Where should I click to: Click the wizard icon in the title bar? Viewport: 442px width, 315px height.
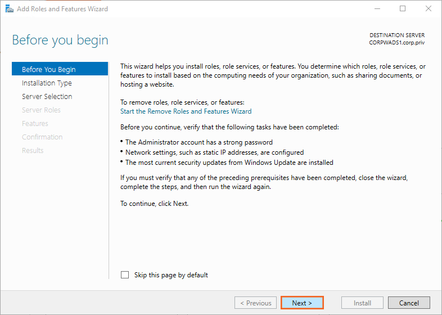click(9, 9)
